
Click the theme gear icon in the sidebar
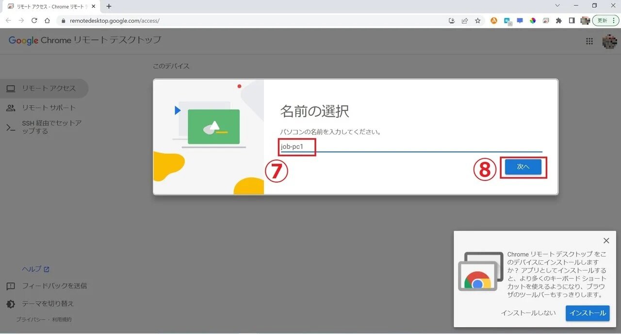(x=10, y=304)
